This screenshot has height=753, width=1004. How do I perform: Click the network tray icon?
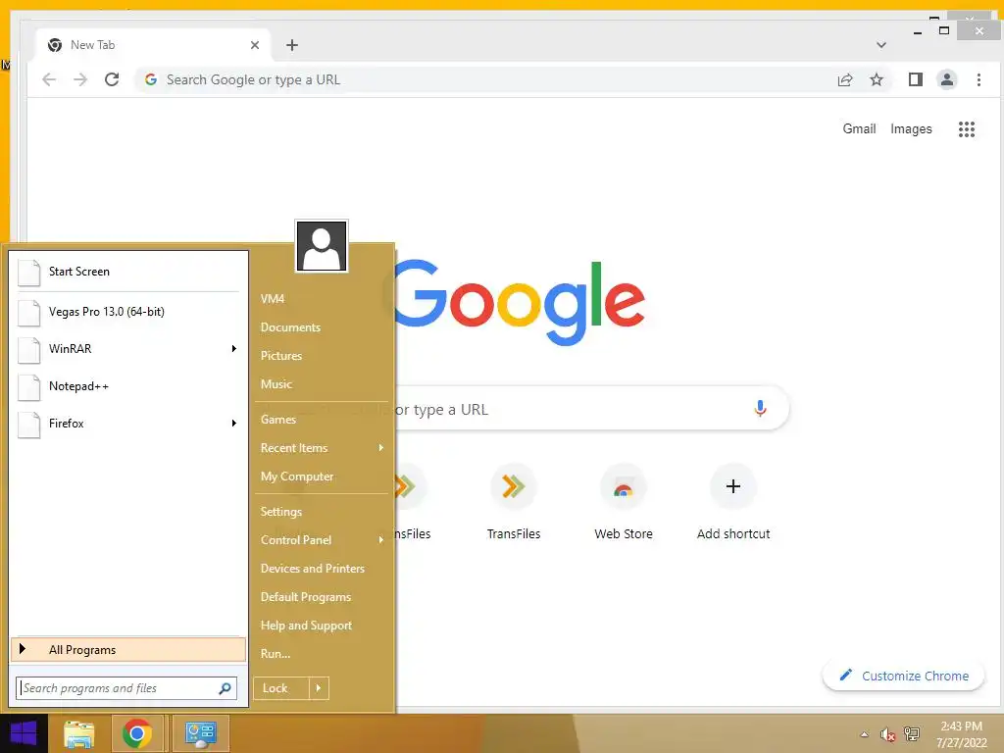point(911,734)
